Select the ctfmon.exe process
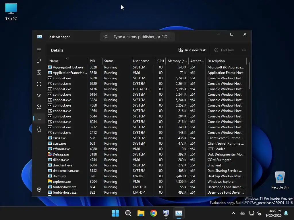Image resolution: width=294 pixels, height=220 pixels. (x=146, y=149)
